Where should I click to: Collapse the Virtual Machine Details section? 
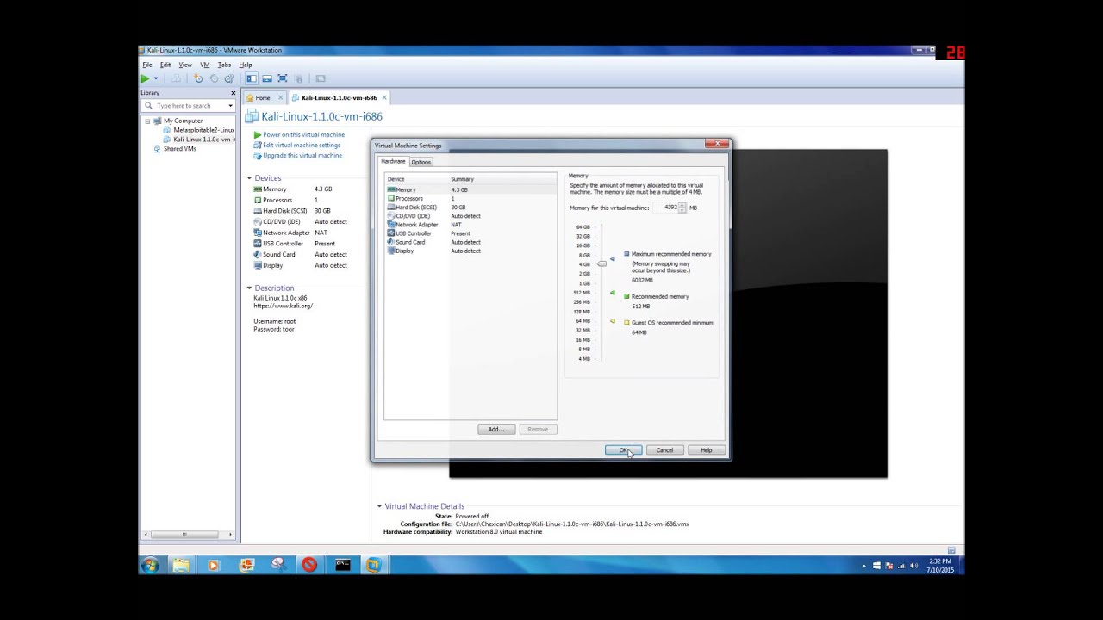click(379, 506)
